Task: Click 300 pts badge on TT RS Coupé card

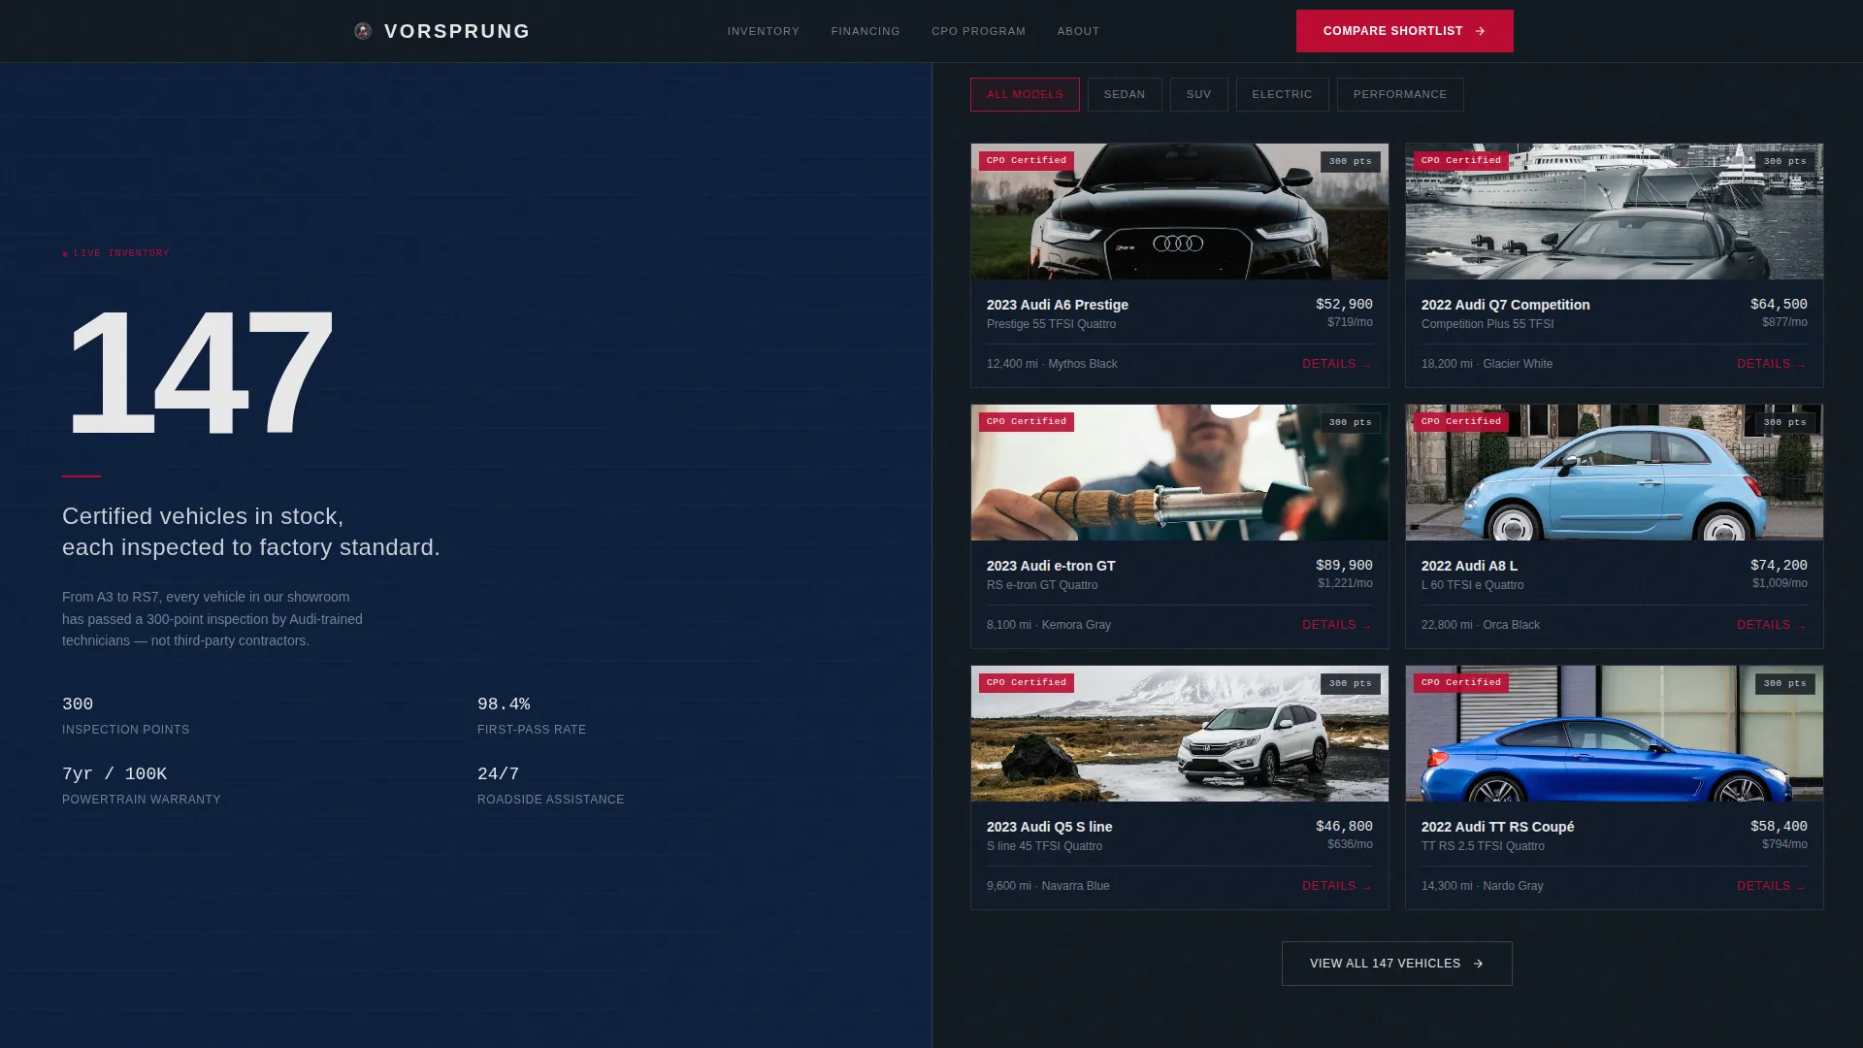Action: pos(1785,684)
